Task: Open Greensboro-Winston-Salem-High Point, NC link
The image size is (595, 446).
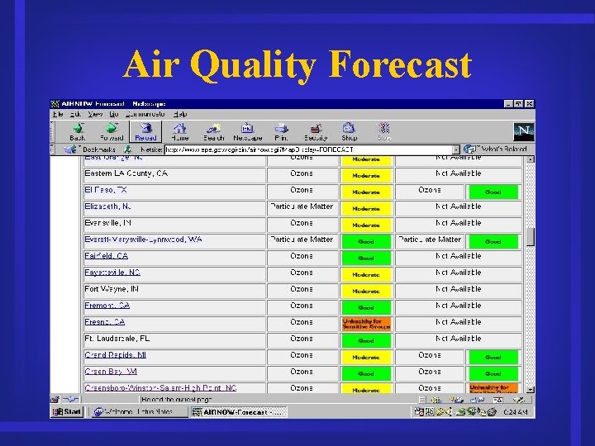Action: click(160, 388)
